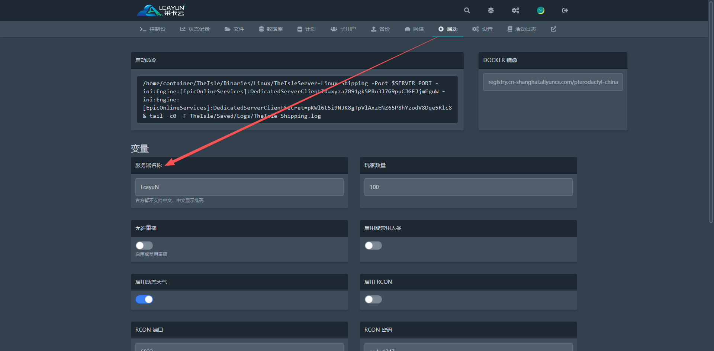Enable the 允许重播 toggle

[x=144, y=246]
